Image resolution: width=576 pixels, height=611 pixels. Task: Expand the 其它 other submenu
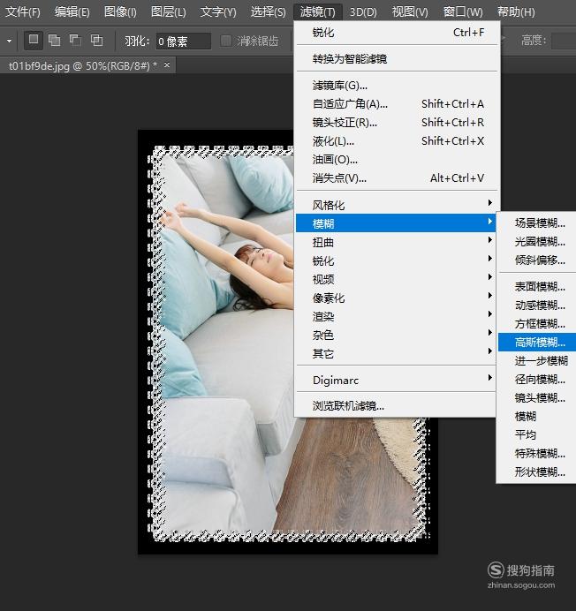[x=396, y=354]
